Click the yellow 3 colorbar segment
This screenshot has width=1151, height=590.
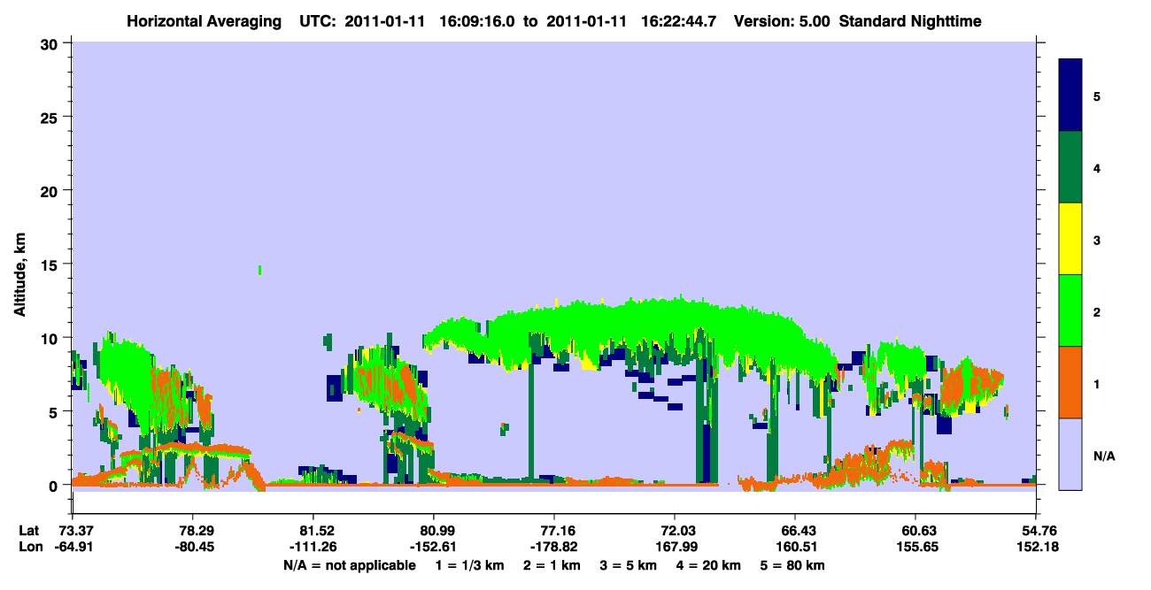click(1070, 239)
